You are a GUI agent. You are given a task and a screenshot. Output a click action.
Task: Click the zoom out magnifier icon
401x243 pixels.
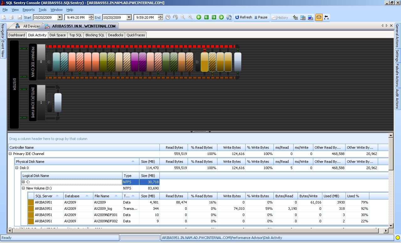[x=183, y=17]
